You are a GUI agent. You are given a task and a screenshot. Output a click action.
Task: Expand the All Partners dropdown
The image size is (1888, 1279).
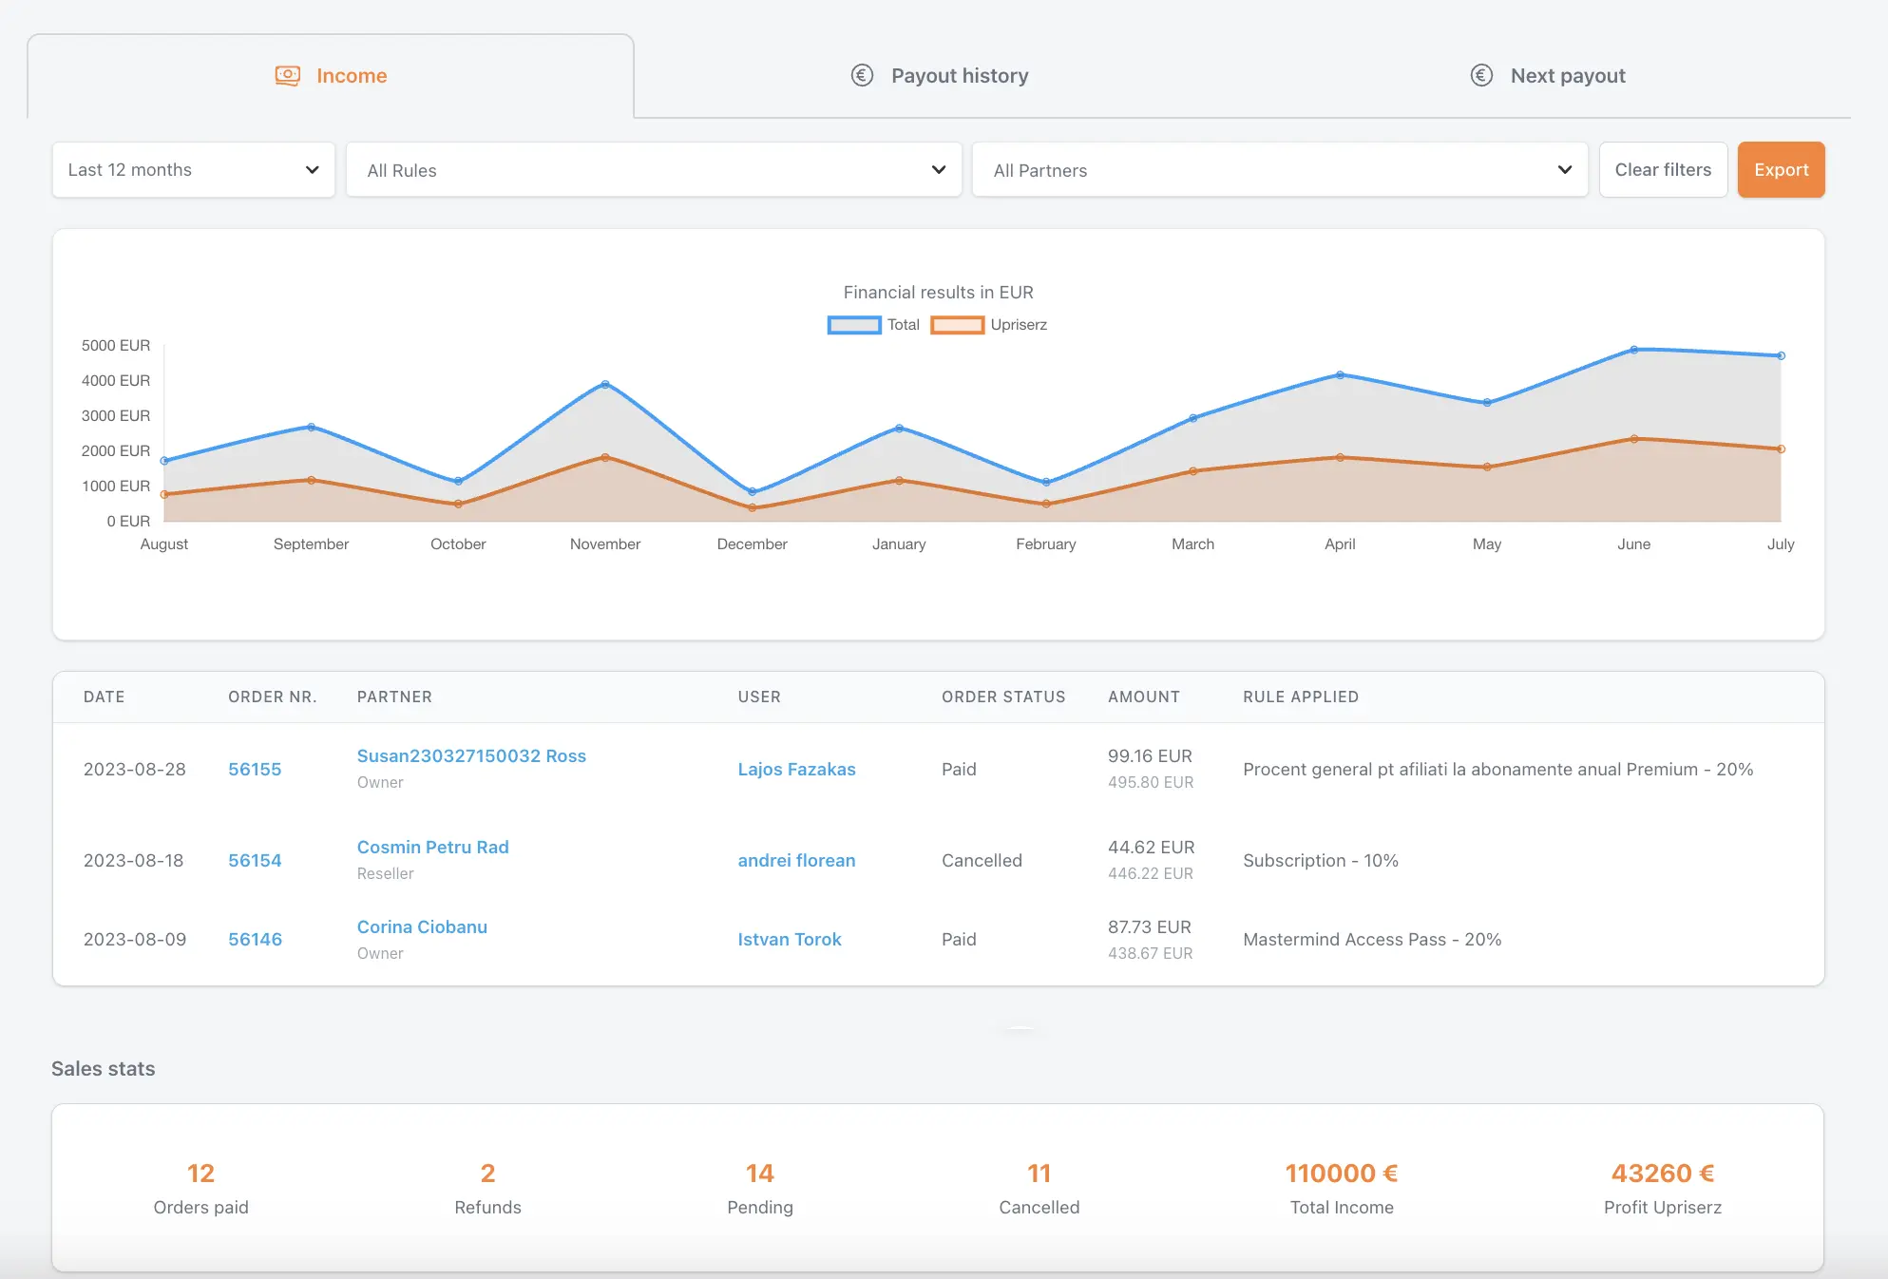1280,170
